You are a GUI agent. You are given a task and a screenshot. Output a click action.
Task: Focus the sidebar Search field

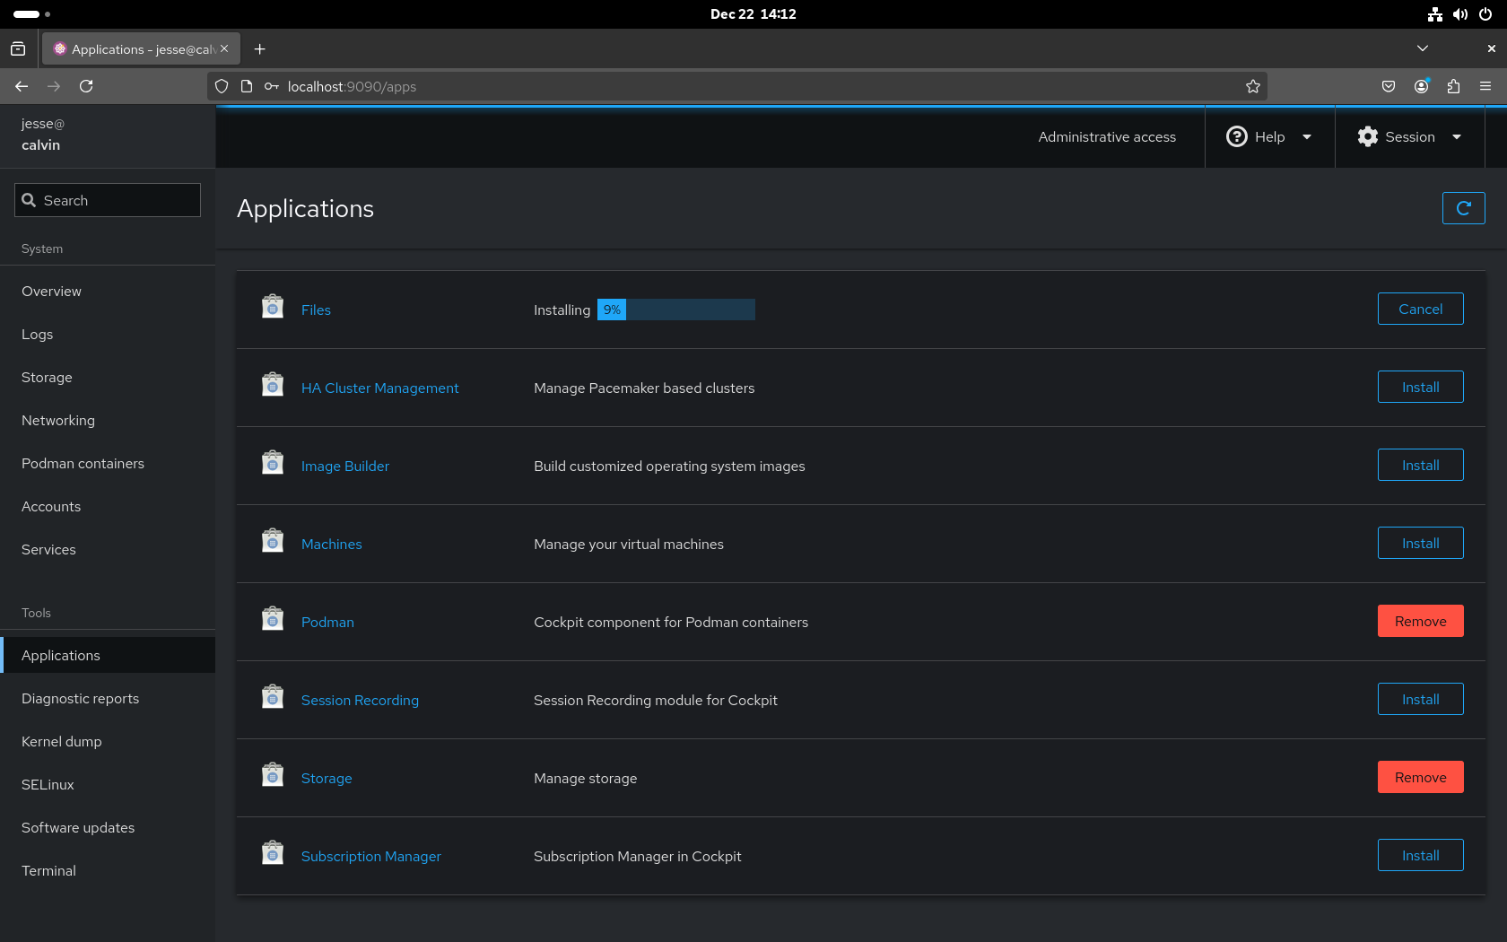pyautogui.click(x=108, y=200)
